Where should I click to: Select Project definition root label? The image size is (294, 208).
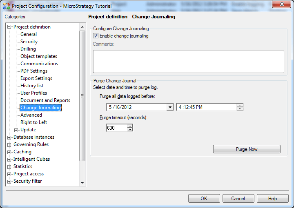32,27
